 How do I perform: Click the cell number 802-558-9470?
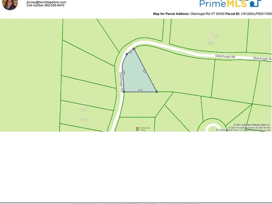pos(46,5)
